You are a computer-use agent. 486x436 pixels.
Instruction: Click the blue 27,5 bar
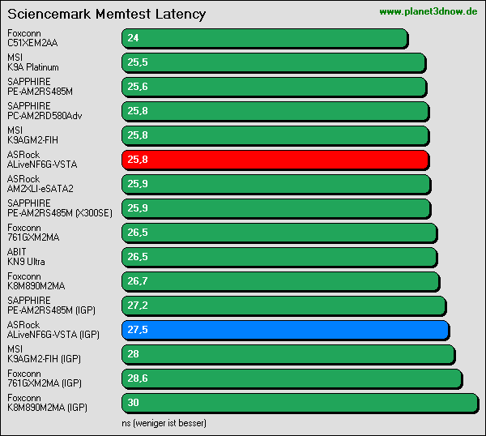285,331
